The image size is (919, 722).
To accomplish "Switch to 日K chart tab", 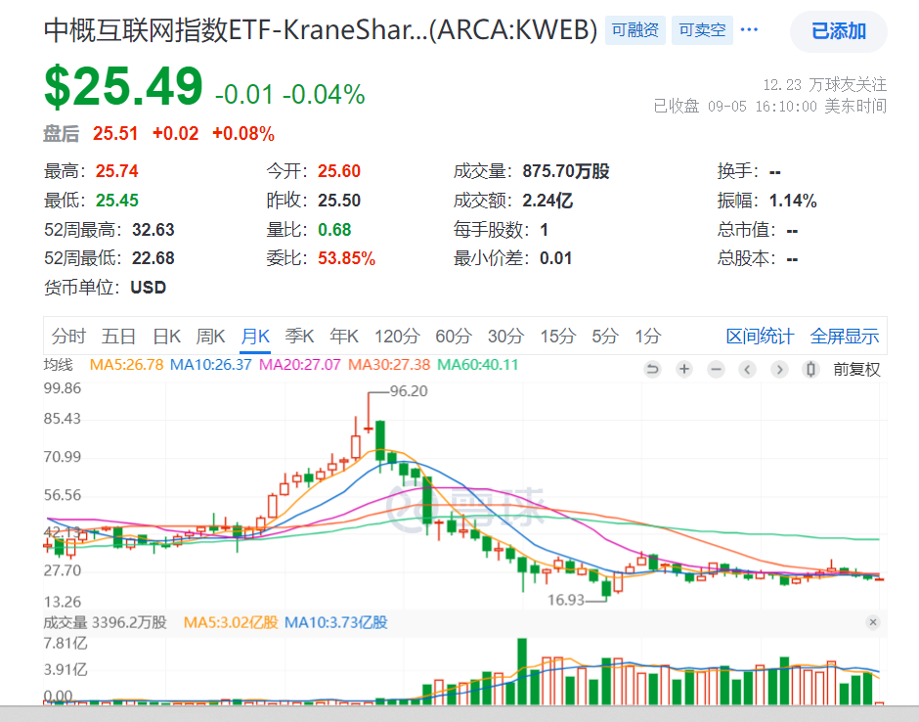I will click(x=166, y=337).
